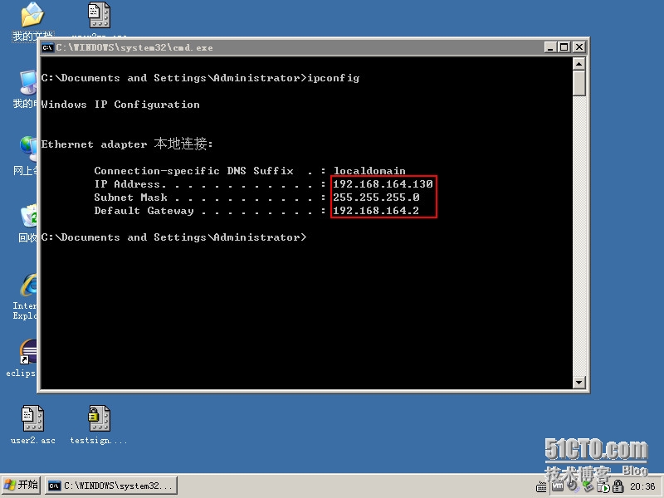Open the key file icon beside My Documents
The image size is (664, 498).
point(99,15)
